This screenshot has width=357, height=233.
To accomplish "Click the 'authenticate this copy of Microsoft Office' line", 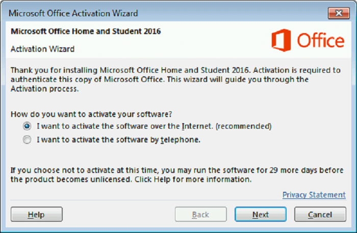I will click(160, 79).
